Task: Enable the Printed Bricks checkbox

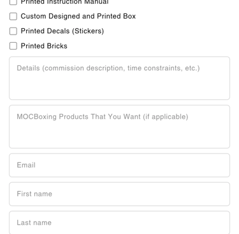Action: coord(13,46)
